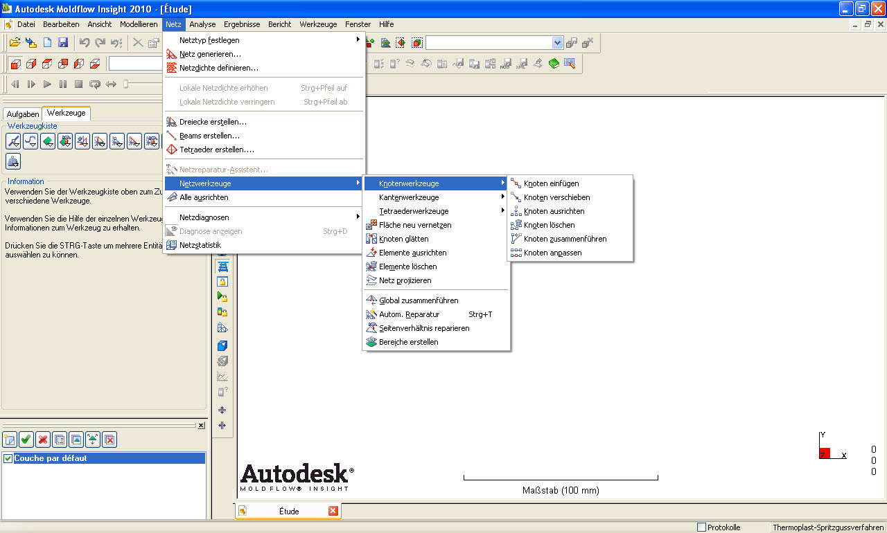887x533 pixels.
Task: Open the toolbar combo box dropdown arrow
Action: (x=557, y=43)
